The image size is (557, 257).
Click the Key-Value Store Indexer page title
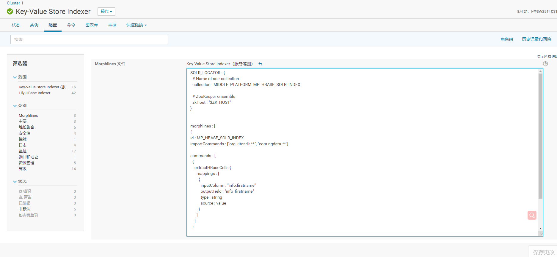point(53,12)
